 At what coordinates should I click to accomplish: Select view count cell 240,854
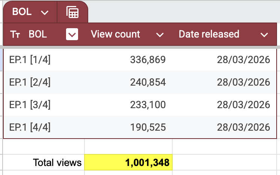pyautogui.click(x=128, y=82)
